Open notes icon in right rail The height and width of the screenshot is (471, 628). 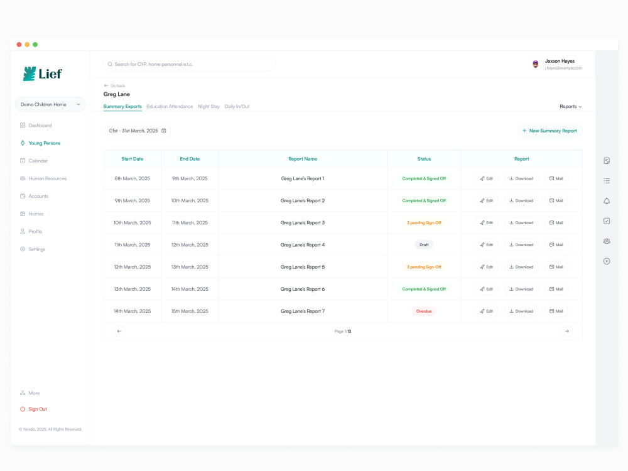(607, 161)
